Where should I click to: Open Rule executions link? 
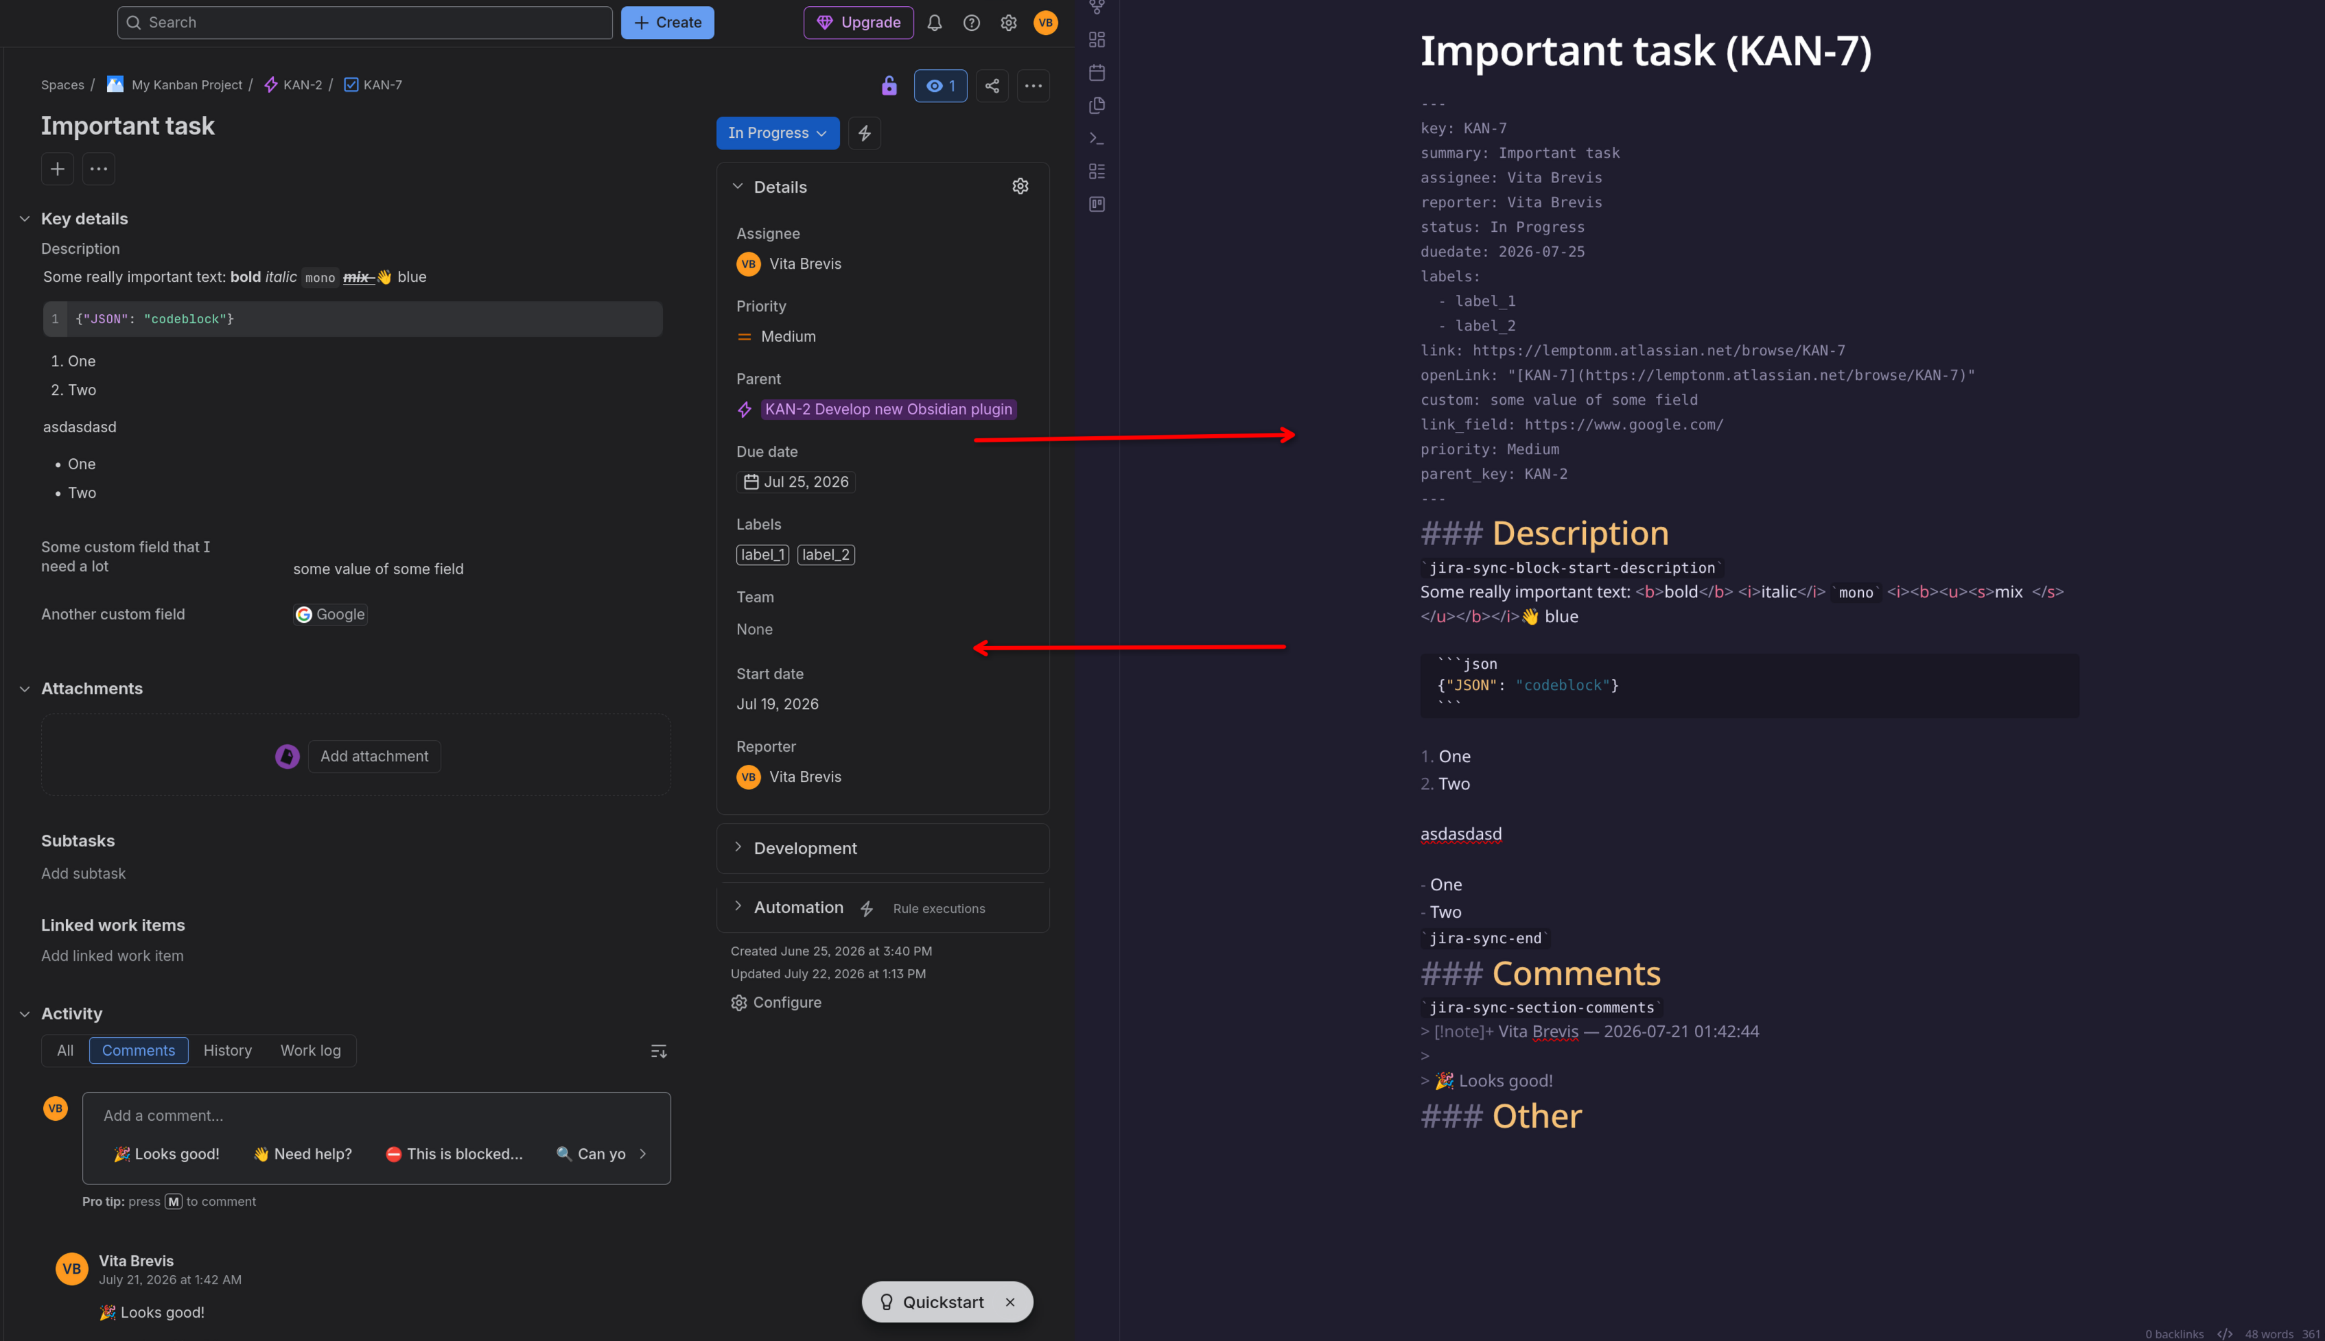click(x=939, y=908)
